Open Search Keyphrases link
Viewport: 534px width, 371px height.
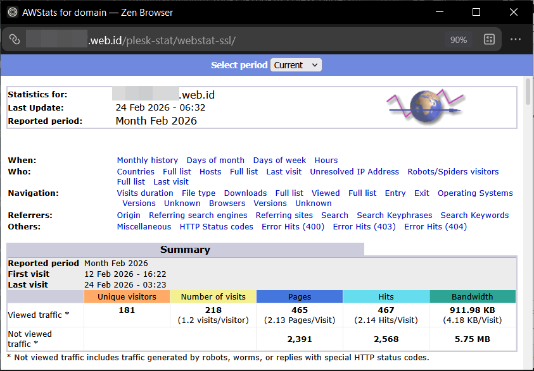[395, 216]
